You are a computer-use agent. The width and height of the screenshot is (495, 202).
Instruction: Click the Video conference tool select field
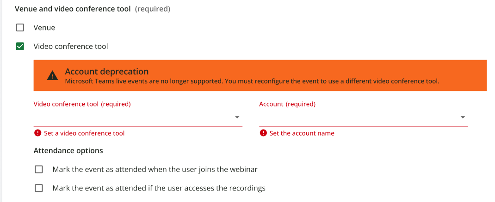134,117
